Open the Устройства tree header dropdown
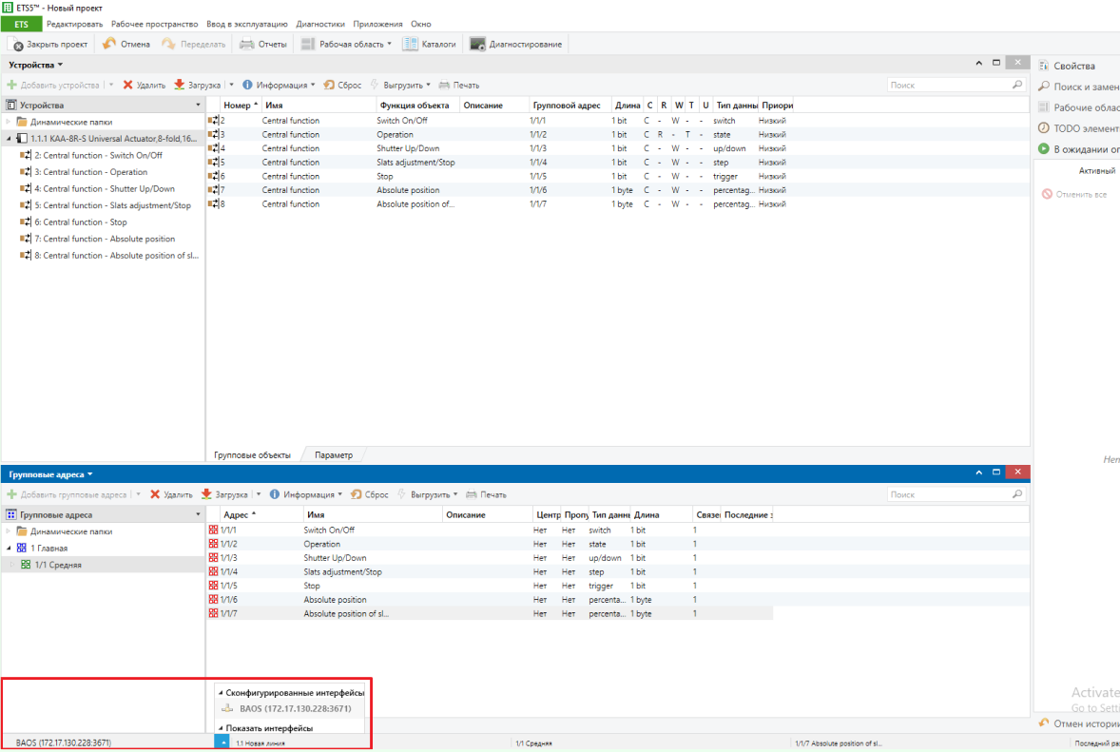The height and width of the screenshot is (752, 1120). click(198, 105)
